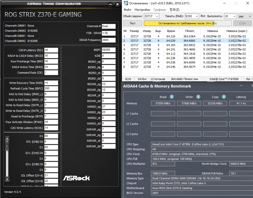Click the North Bridge Clock 4400.0 MHz value

click(241, 164)
